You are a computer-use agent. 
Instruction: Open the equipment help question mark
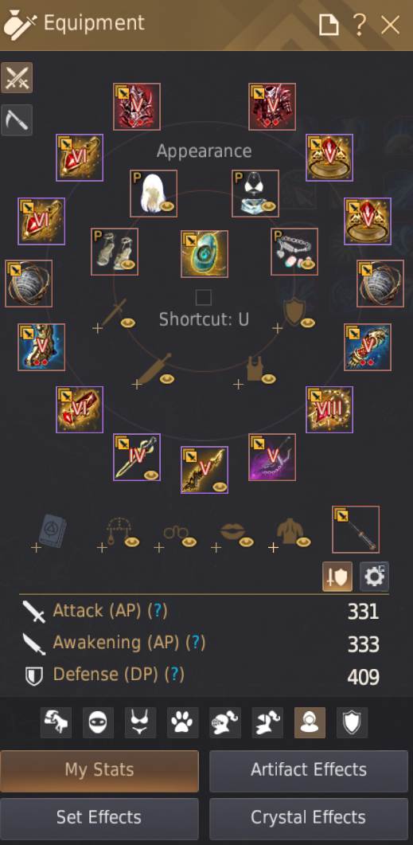click(x=359, y=24)
